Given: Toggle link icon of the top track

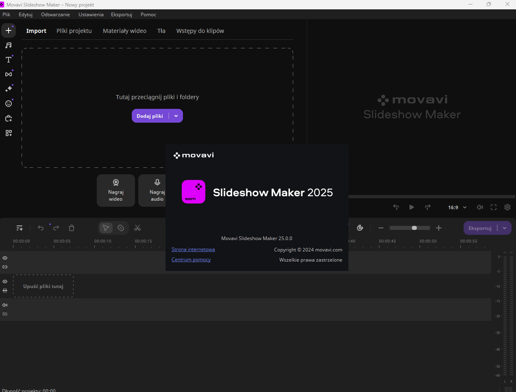Looking at the screenshot, I should click(x=5, y=267).
